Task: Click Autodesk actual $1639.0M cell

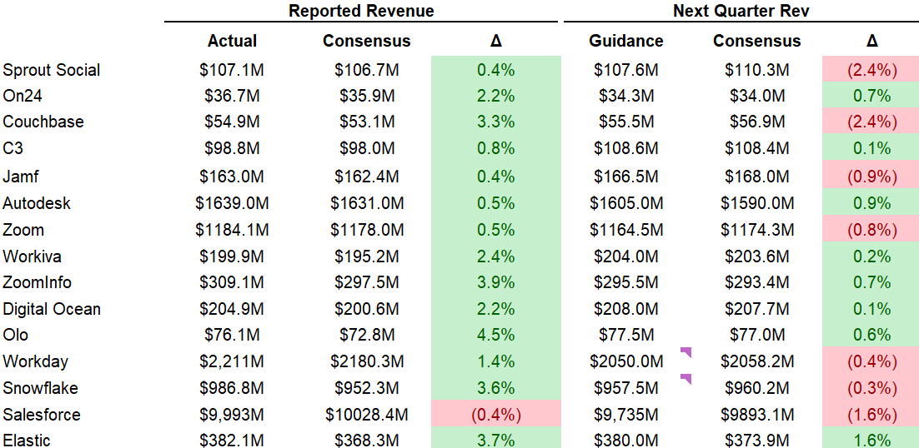Action: (x=232, y=203)
